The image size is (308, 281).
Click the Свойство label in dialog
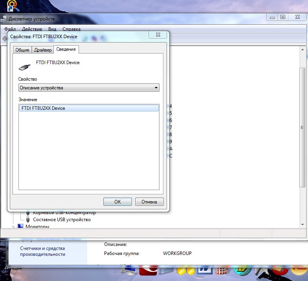[27, 79]
